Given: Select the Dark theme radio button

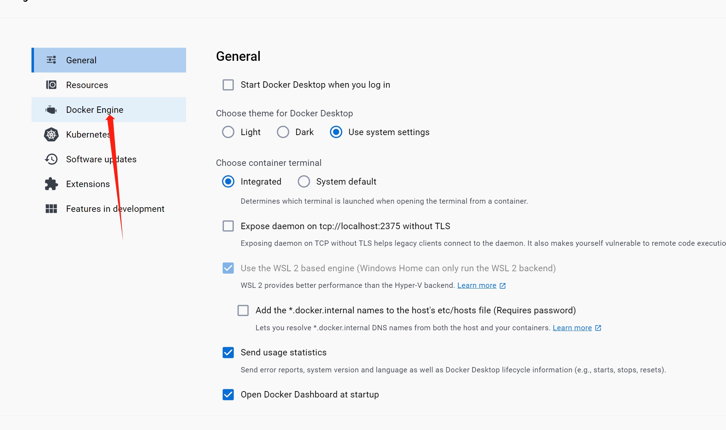Looking at the screenshot, I should coord(283,132).
